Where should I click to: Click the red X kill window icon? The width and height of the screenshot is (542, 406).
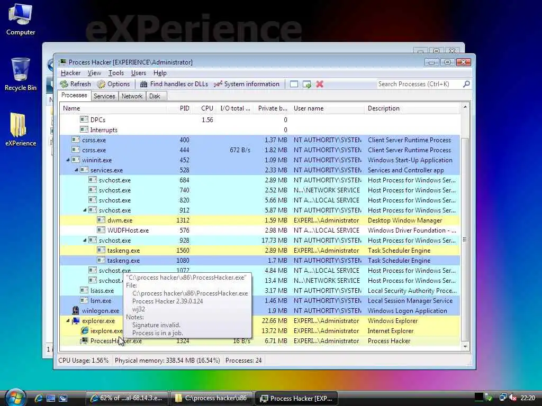coord(320,84)
